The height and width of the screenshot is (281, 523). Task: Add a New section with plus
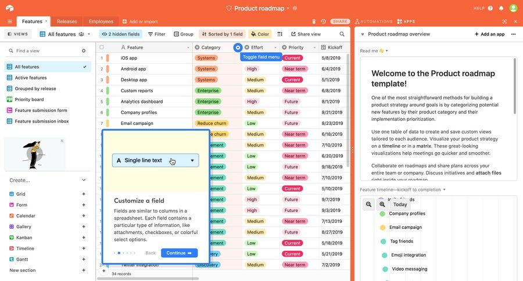click(x=84, y=271)
